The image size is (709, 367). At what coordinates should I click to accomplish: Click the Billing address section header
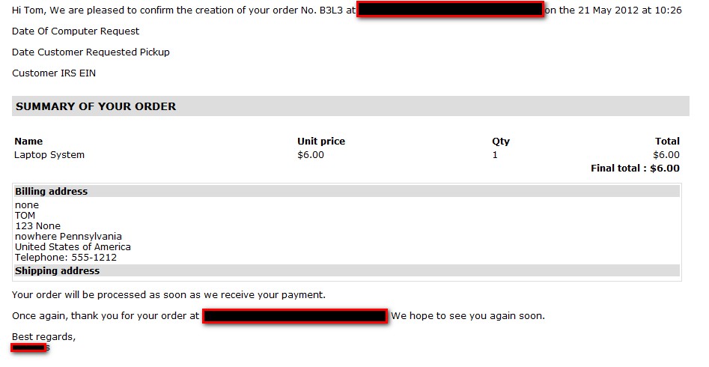[52, 192]
